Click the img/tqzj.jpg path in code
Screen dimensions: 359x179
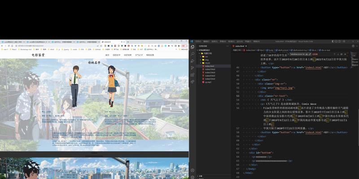284,88
